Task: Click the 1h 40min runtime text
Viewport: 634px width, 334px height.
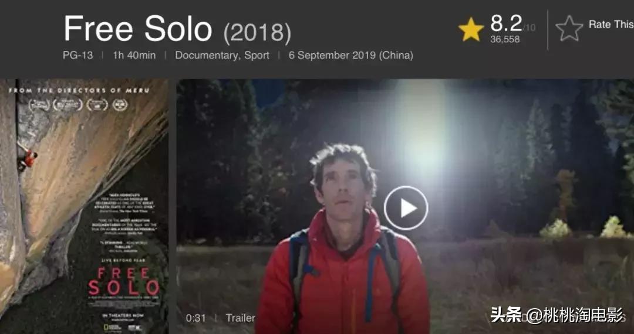Action: point(134,55)
